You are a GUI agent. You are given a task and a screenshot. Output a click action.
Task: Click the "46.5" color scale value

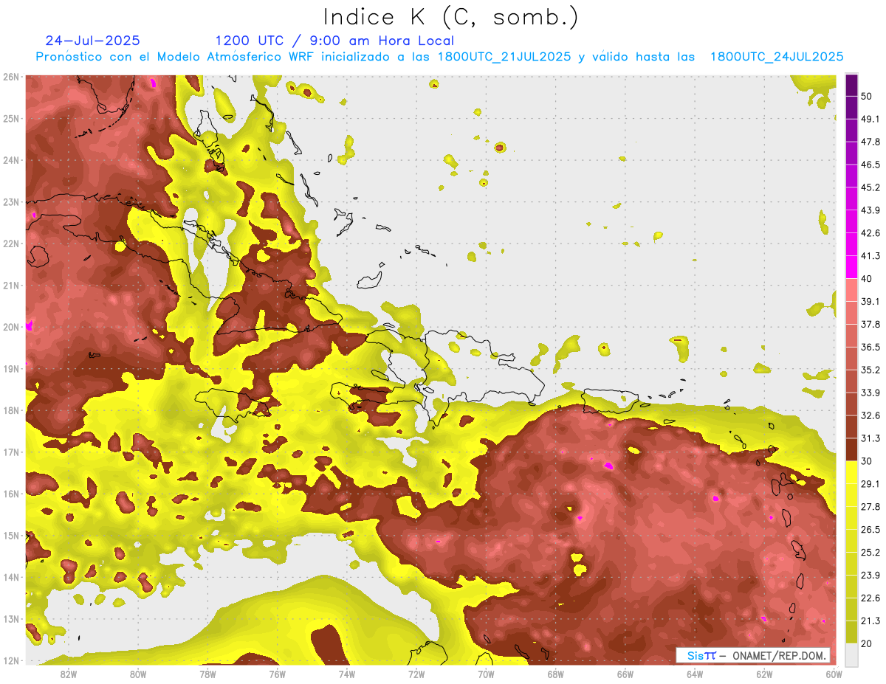pyautogui.click(x=870, y=165)
